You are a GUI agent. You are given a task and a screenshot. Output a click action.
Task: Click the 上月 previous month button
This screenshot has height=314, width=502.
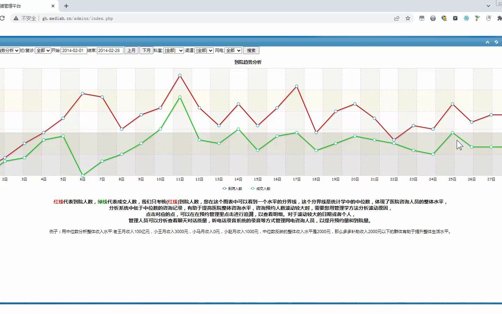click(x=131, y=51)
